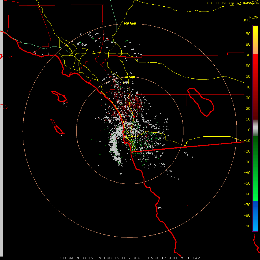The height and width of the screenshot is (260, 260).
Task: Click the 50 knot scale label
Action: point(248,77)
